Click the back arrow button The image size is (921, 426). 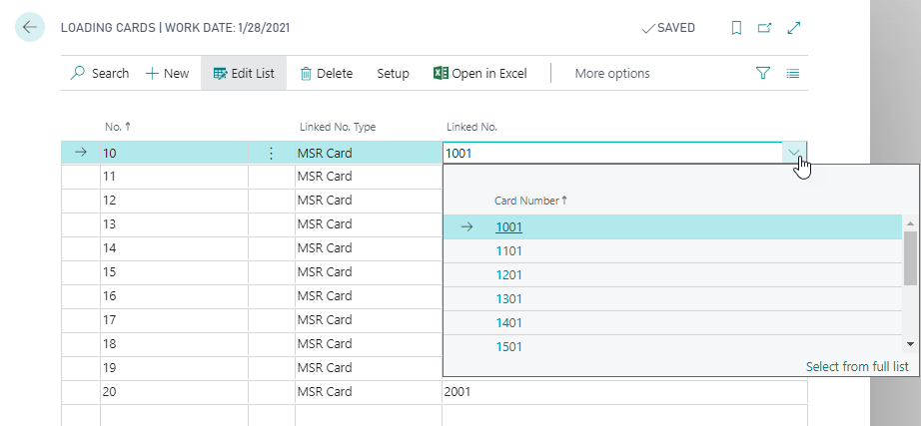(x=29, y=28)
